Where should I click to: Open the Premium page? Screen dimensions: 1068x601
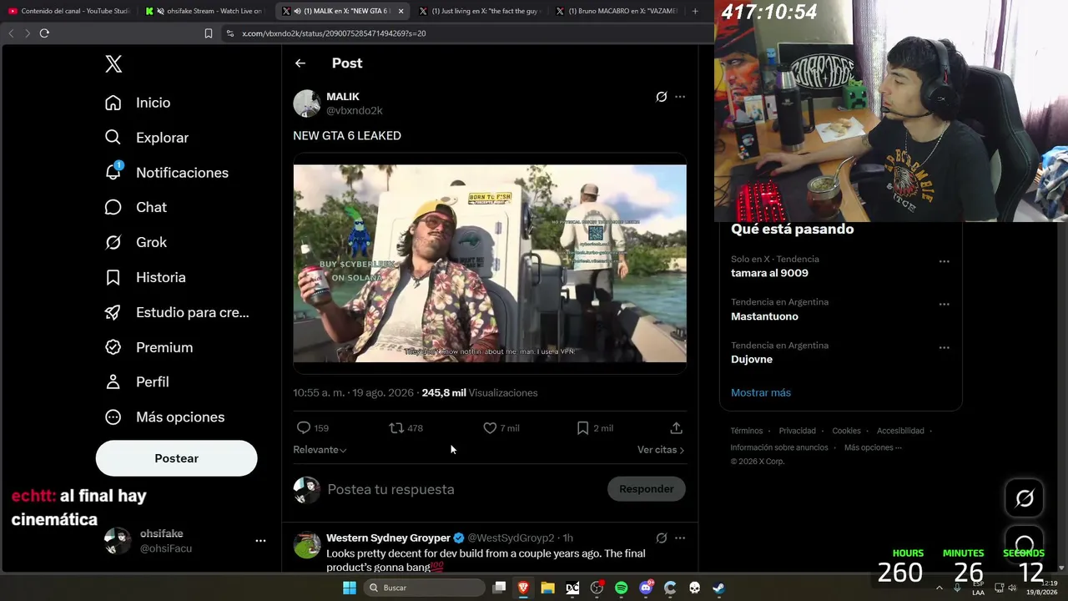(x=149, y=347)
